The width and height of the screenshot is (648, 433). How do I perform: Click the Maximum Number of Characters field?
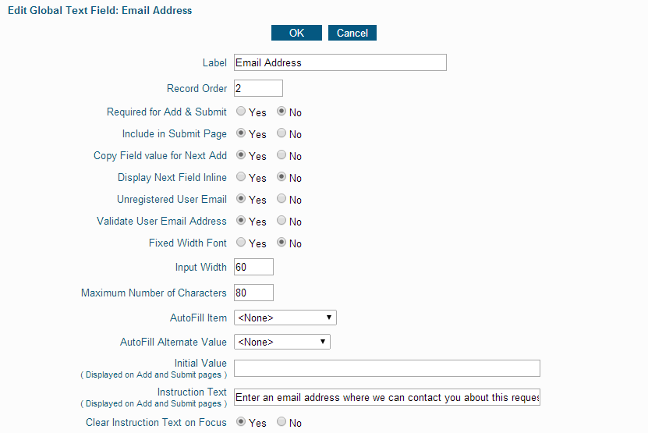(253, 293)
